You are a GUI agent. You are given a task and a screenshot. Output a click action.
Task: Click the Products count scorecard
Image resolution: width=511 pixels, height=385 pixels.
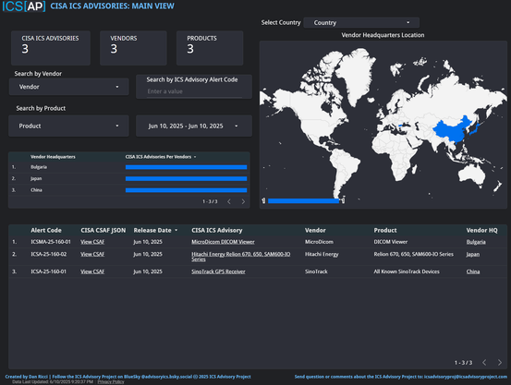(x=210, y=48)
